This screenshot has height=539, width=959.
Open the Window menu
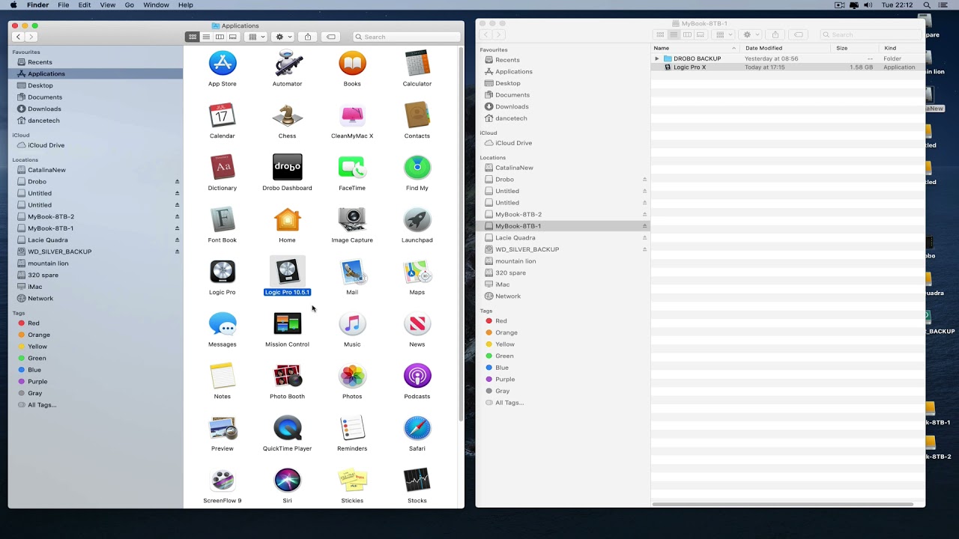tap(156, 5)
